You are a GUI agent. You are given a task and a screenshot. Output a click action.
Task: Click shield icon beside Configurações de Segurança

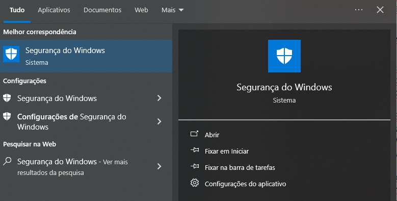[7, 116]
